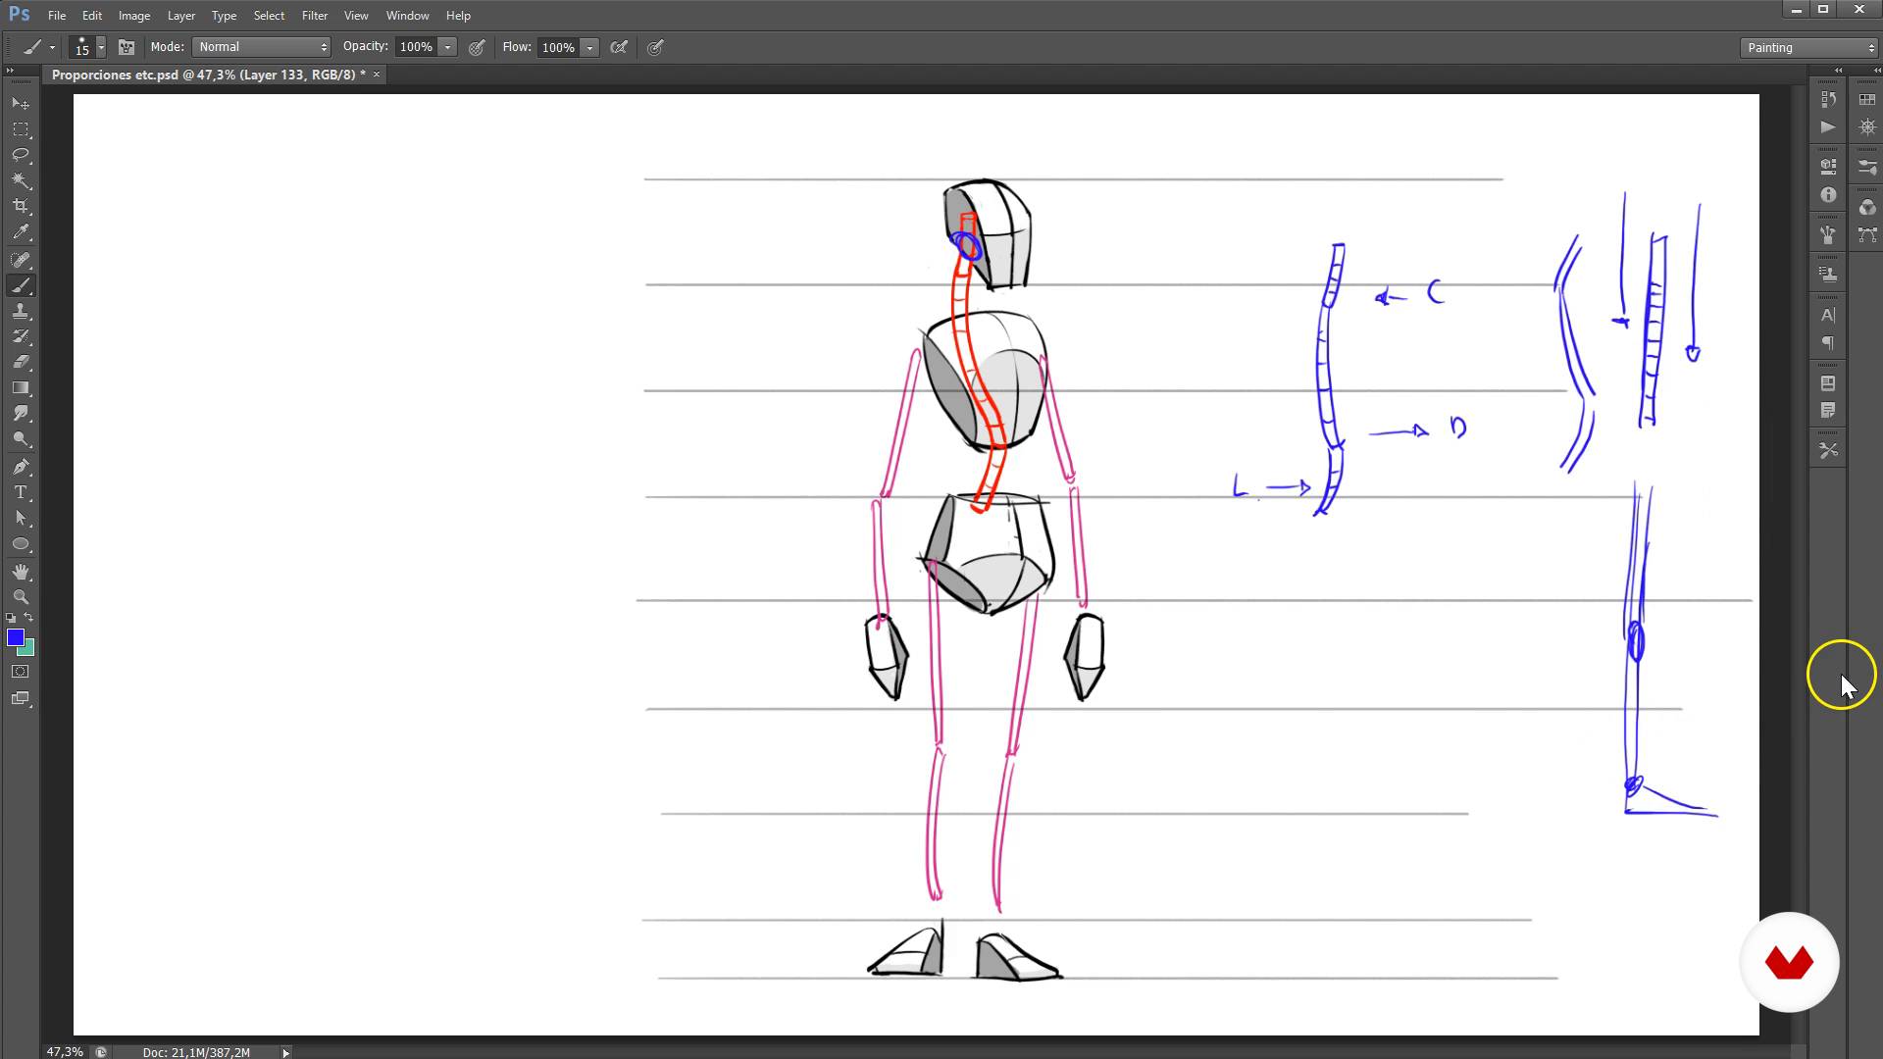Select the Crop tool

(x=21, y=206)
